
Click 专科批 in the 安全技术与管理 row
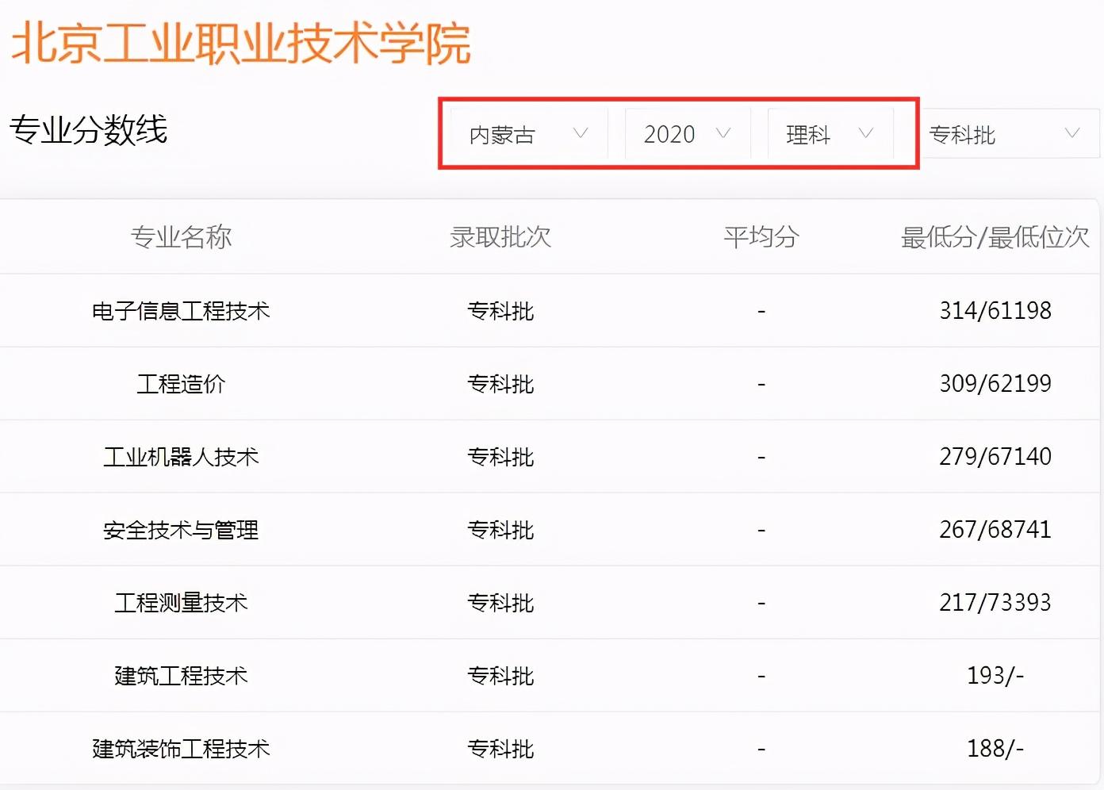point(500,530)
